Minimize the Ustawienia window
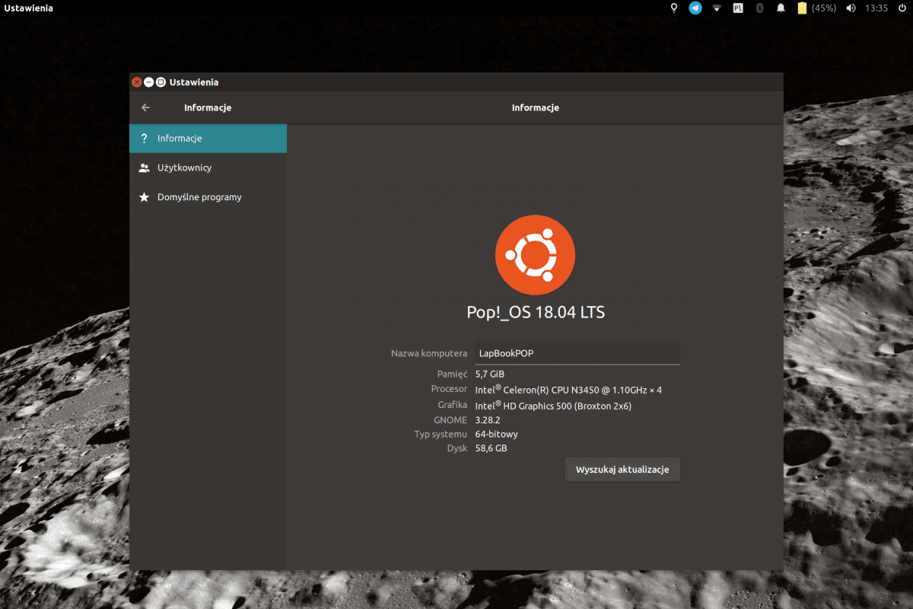The height and width of the screenshot is (609, 913). 149,82
